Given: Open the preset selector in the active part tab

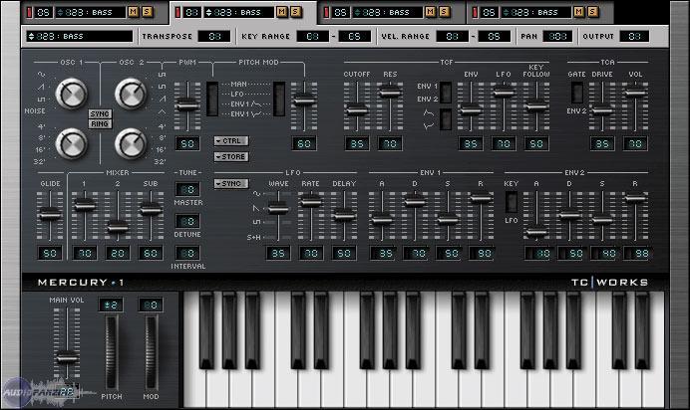Looking at the screenshot, I should point(239,12).
